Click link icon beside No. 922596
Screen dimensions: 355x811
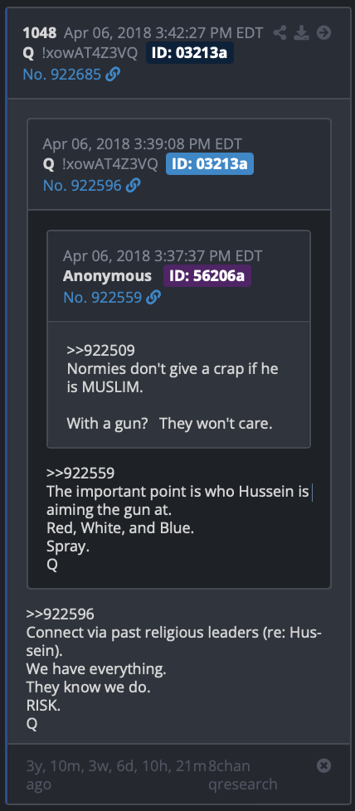(133, 185)
